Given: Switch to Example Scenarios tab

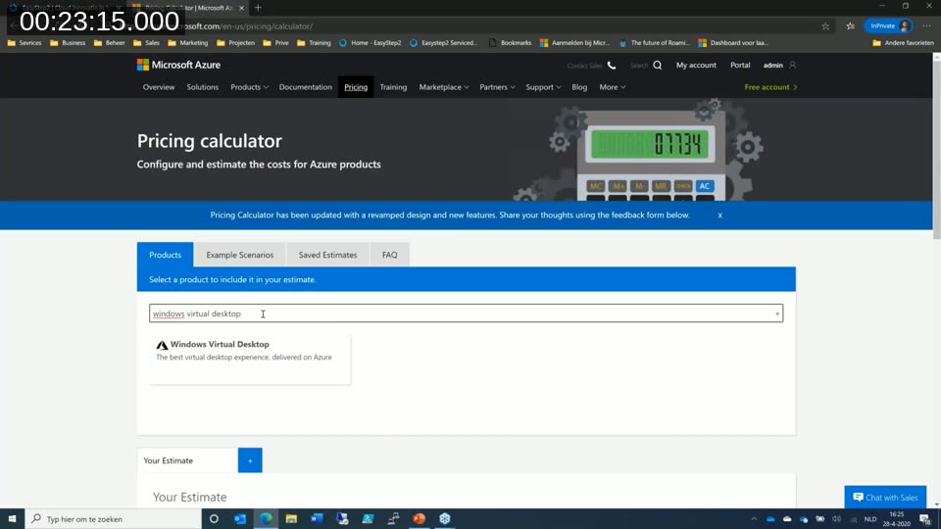Looking at the screenshot, I should click(239, 255).
